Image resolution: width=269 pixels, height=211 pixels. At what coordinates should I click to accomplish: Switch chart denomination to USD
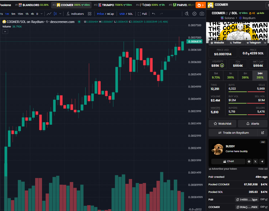point(122,14)
